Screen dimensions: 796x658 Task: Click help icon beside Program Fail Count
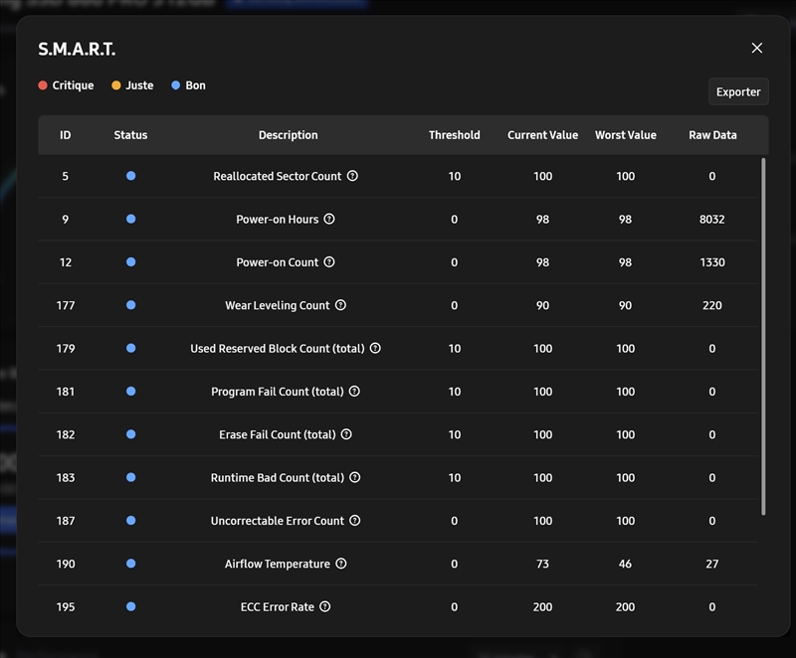click(x=354, y=392)
